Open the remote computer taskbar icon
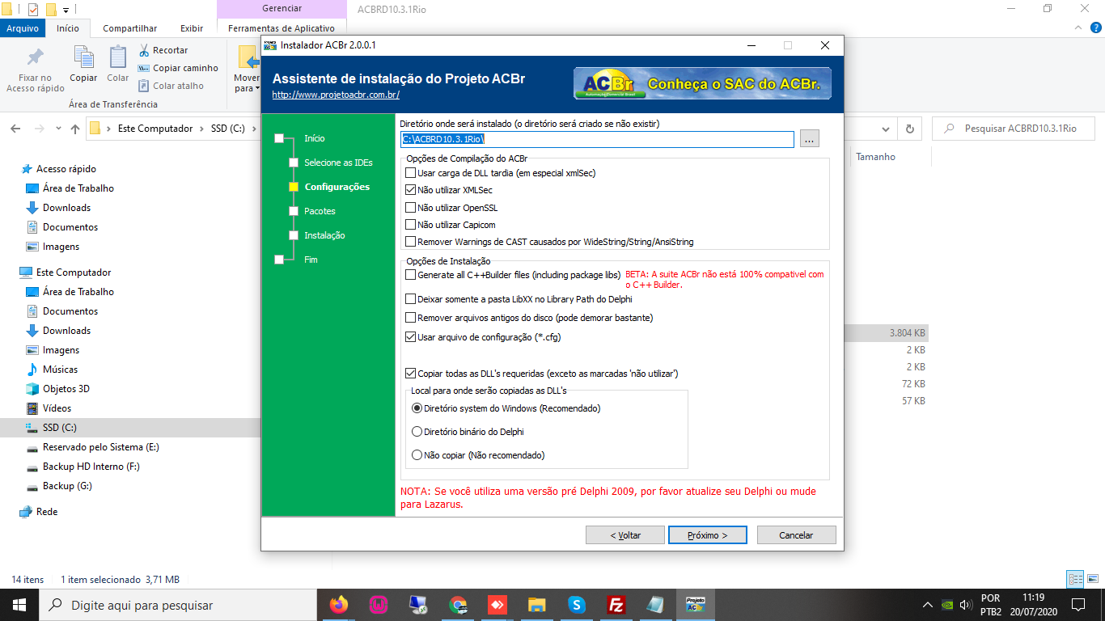 click(x=418, y=605)
